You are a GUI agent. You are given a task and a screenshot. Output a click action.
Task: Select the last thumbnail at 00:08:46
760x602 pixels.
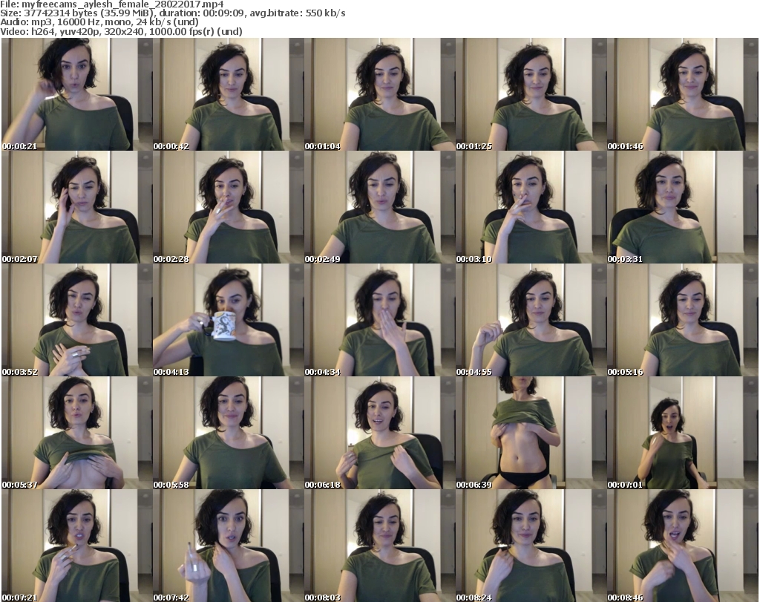coord(682,546)
